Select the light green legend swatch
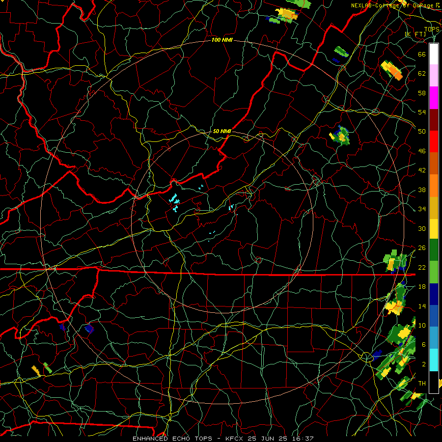The height and width of the screenshot is (442, 442). (x=434, y=272)
